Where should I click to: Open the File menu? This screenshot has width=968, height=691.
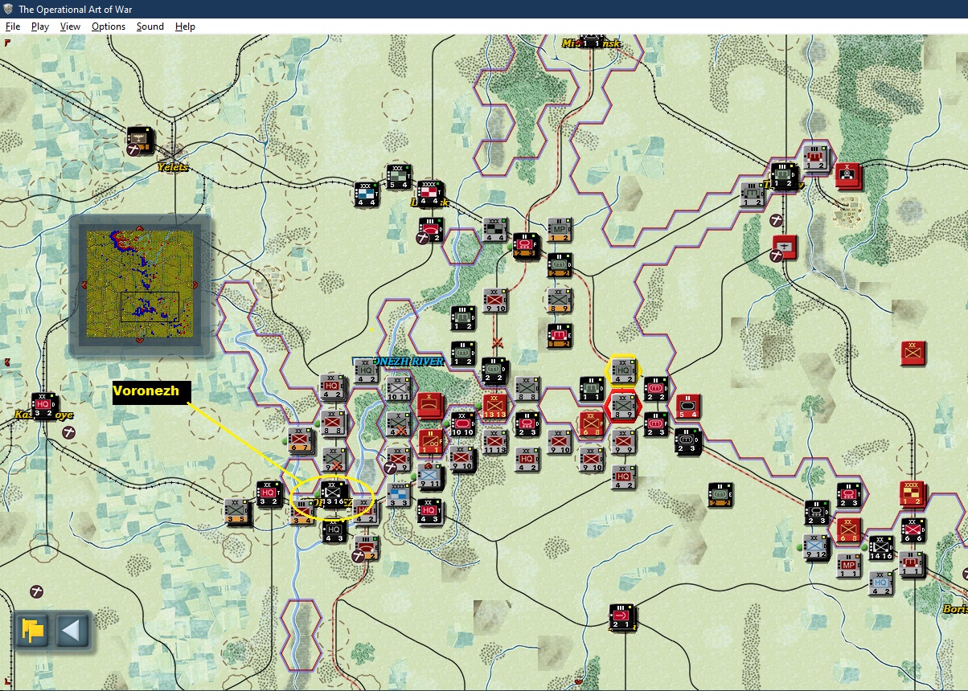coord(13,27)
